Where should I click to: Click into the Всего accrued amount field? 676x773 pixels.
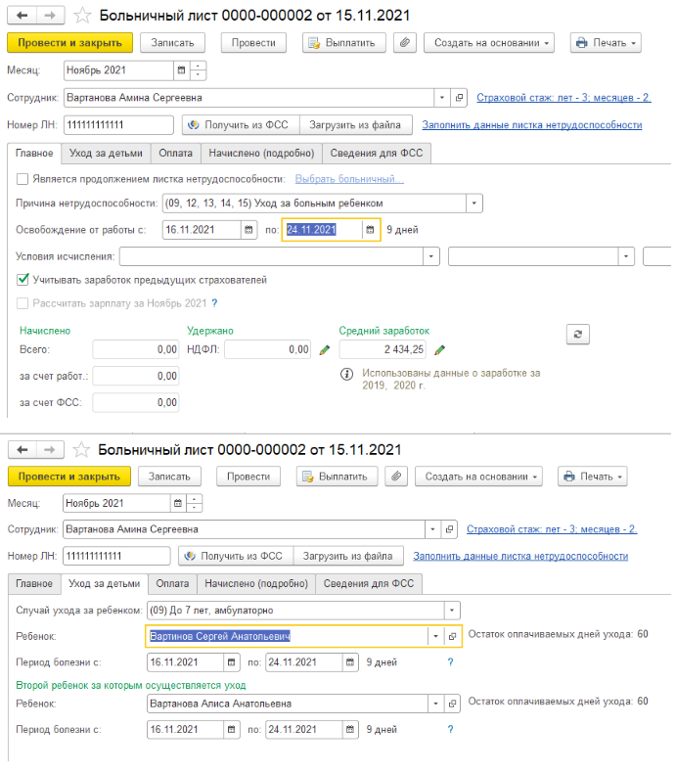click(x=135, y=349)
